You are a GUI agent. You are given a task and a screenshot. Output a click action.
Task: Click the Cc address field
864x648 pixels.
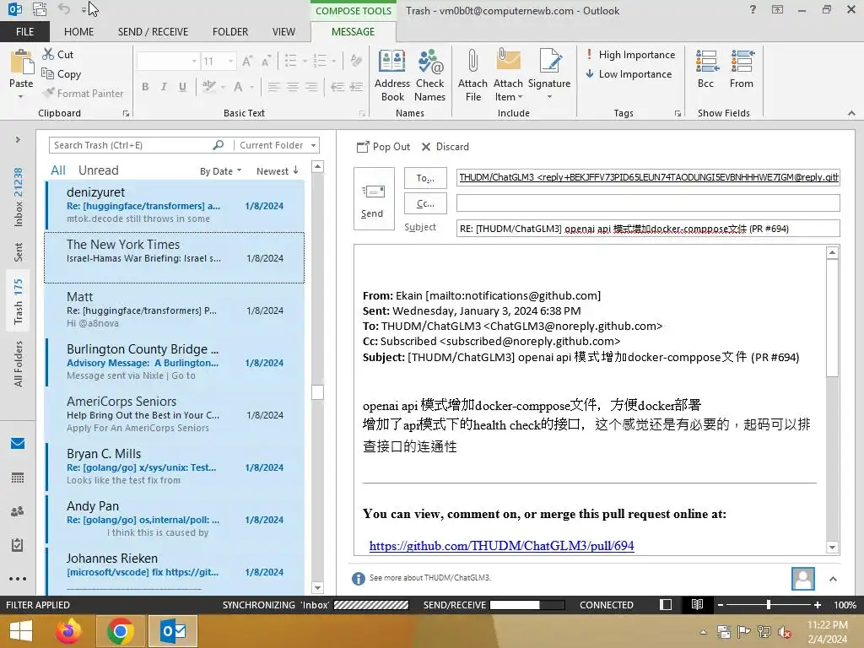[x=648, y=202]
